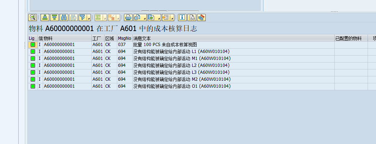This screenshot has height=144, width=376.
Task: Click the 工厂 column header
Action: [98, 38]
